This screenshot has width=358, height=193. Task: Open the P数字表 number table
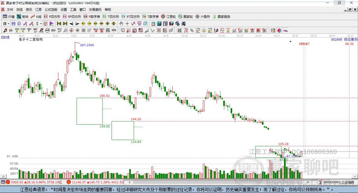pyautogui.click(x=92, y=17)
